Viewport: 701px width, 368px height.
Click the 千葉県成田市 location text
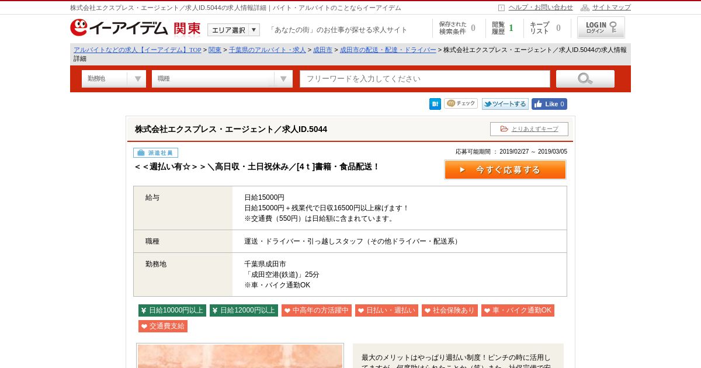265,264
